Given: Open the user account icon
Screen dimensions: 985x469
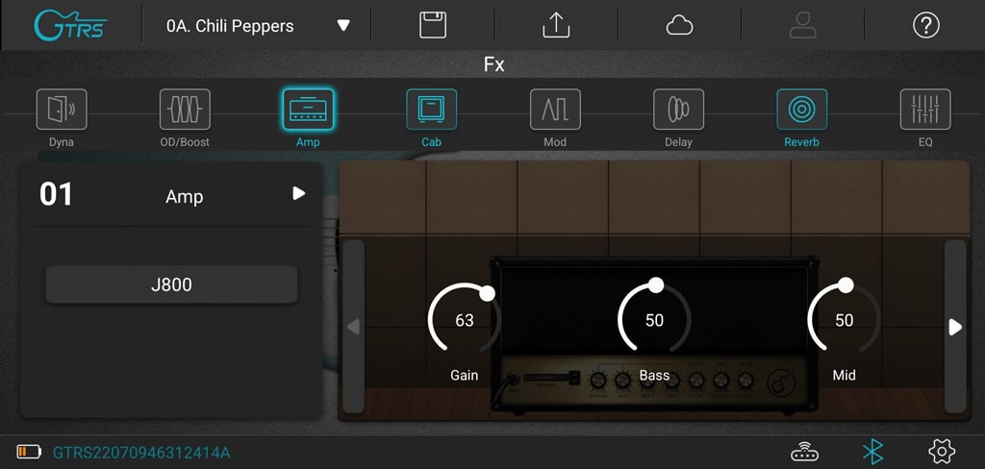Looking at the screenshot, I should (x=803, y=26).
